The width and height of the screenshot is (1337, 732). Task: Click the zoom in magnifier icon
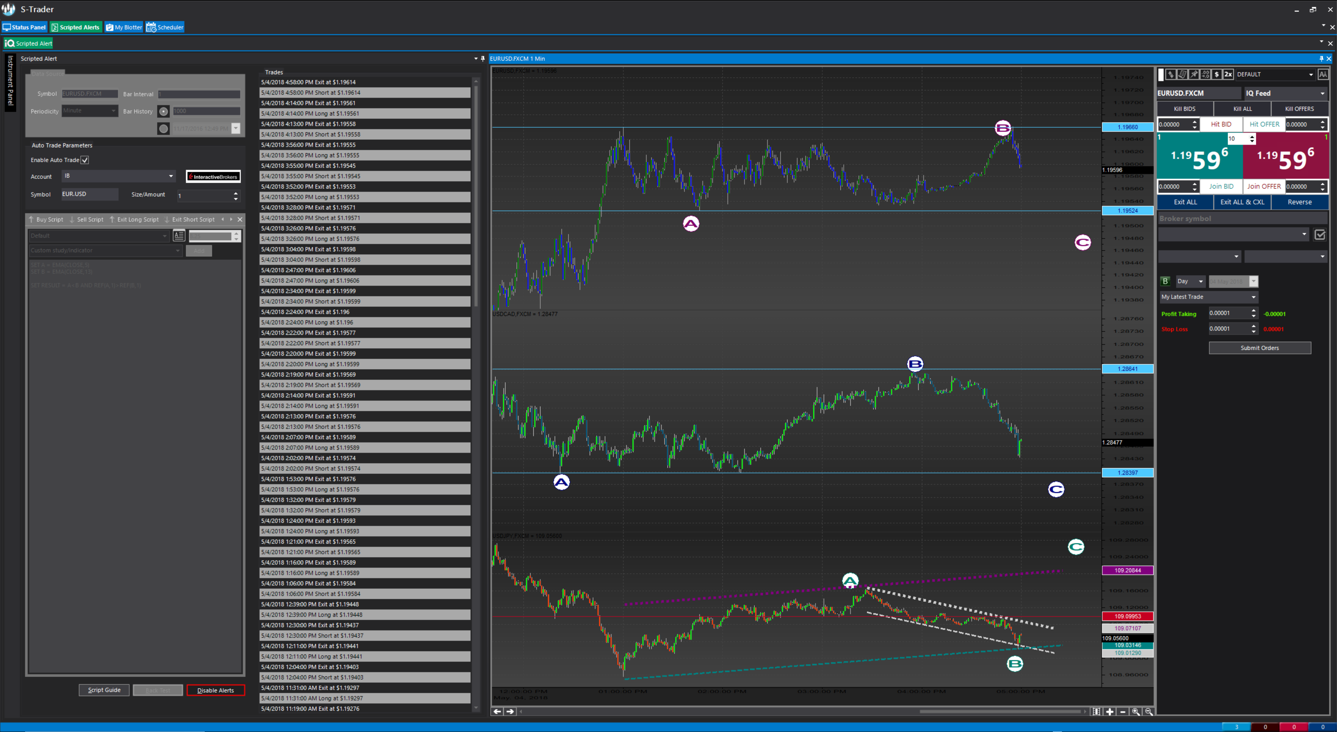[x=1136, y=711]
